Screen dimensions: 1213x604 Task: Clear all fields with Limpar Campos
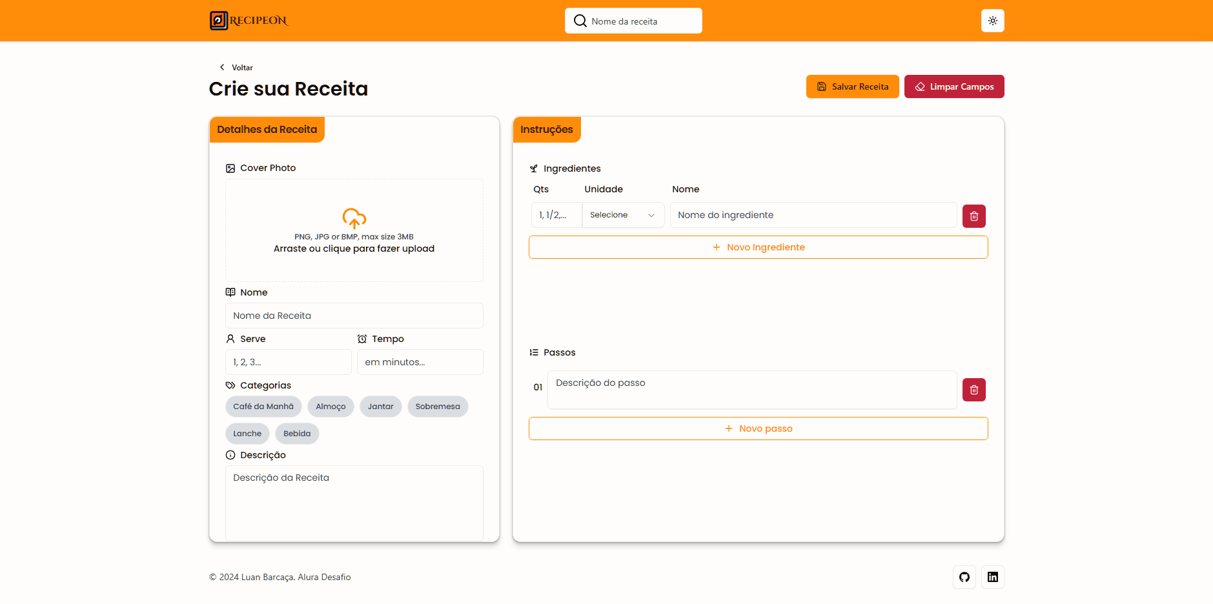click(x=954, y=86)
